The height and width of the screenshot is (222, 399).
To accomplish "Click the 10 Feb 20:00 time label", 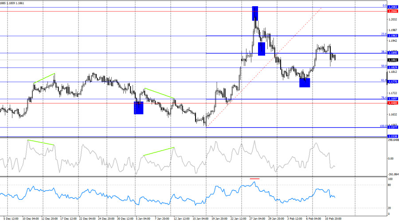I will pyautogui.click(x=333, y=219).
